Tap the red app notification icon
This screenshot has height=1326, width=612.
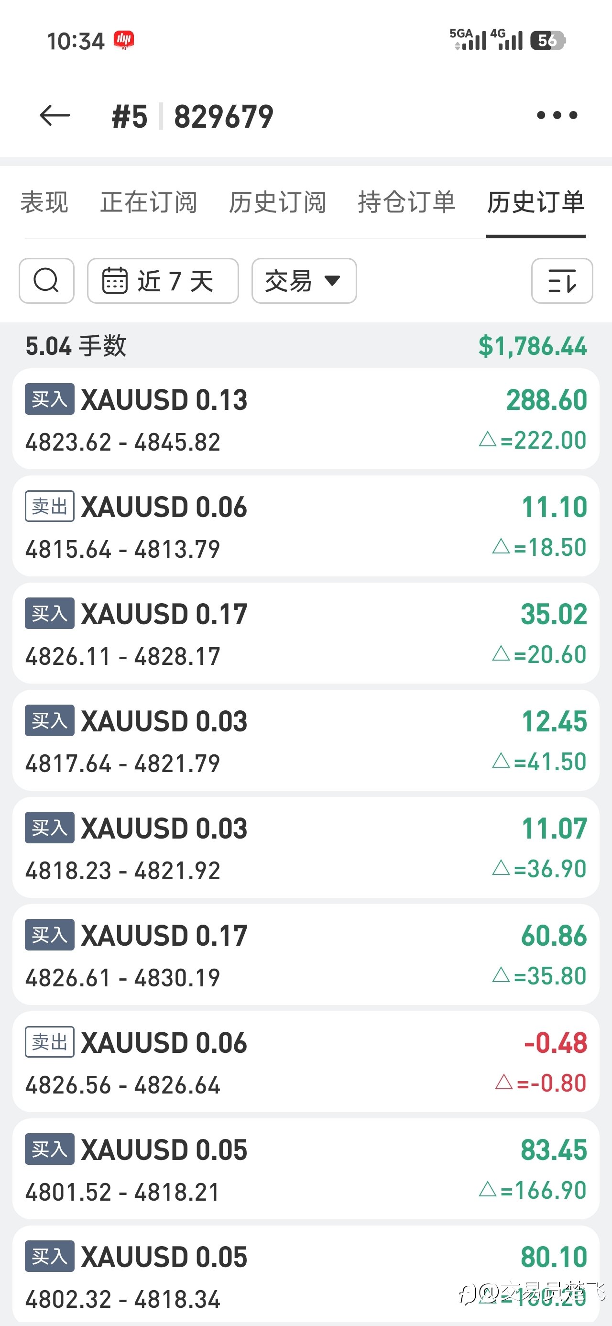[x=124, y=40]
